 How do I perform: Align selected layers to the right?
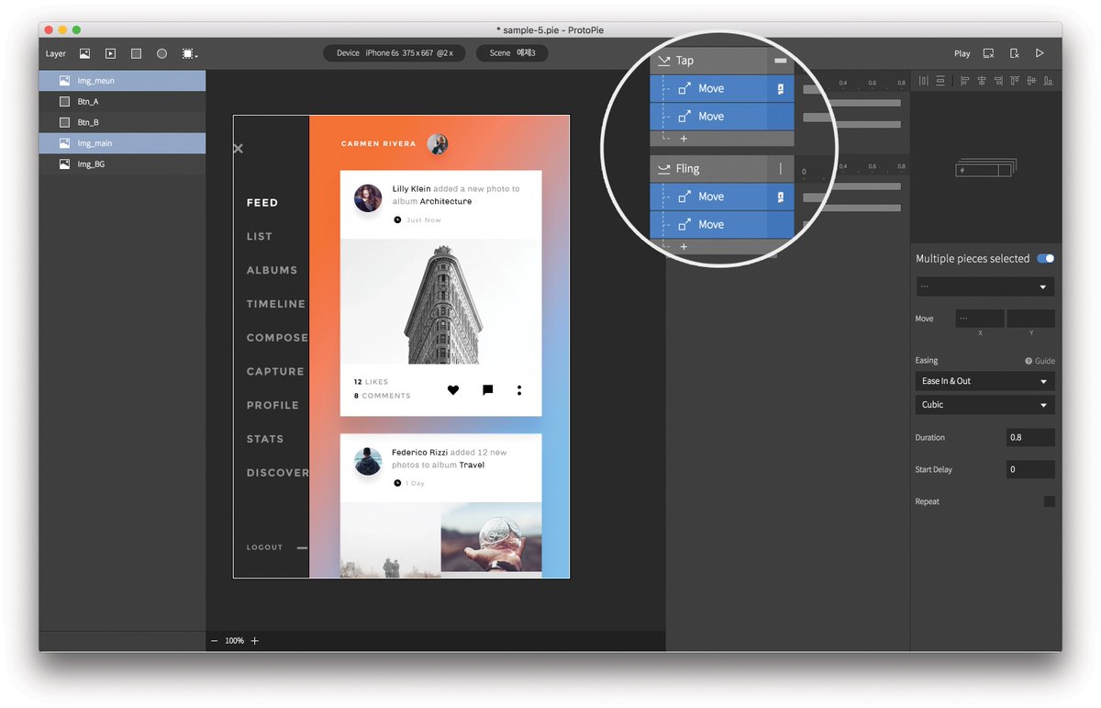(x=998, y=81)
